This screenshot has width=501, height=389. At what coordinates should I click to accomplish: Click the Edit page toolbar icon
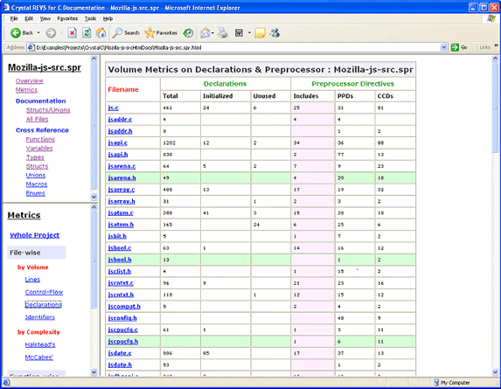[239, 32]
